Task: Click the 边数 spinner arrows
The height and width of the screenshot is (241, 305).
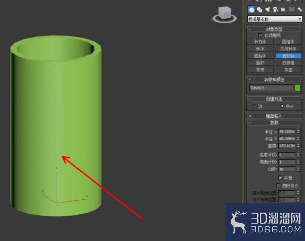Action: [x=298, y=169]
